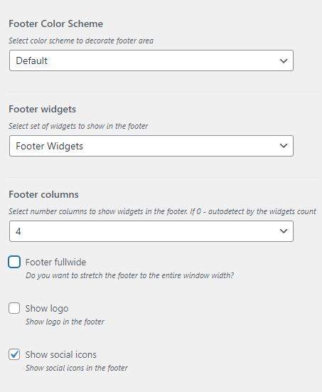The width and height of the screenshot is (322, 392).
Task: Click the Show social icons label text
Action: (61, 355)
